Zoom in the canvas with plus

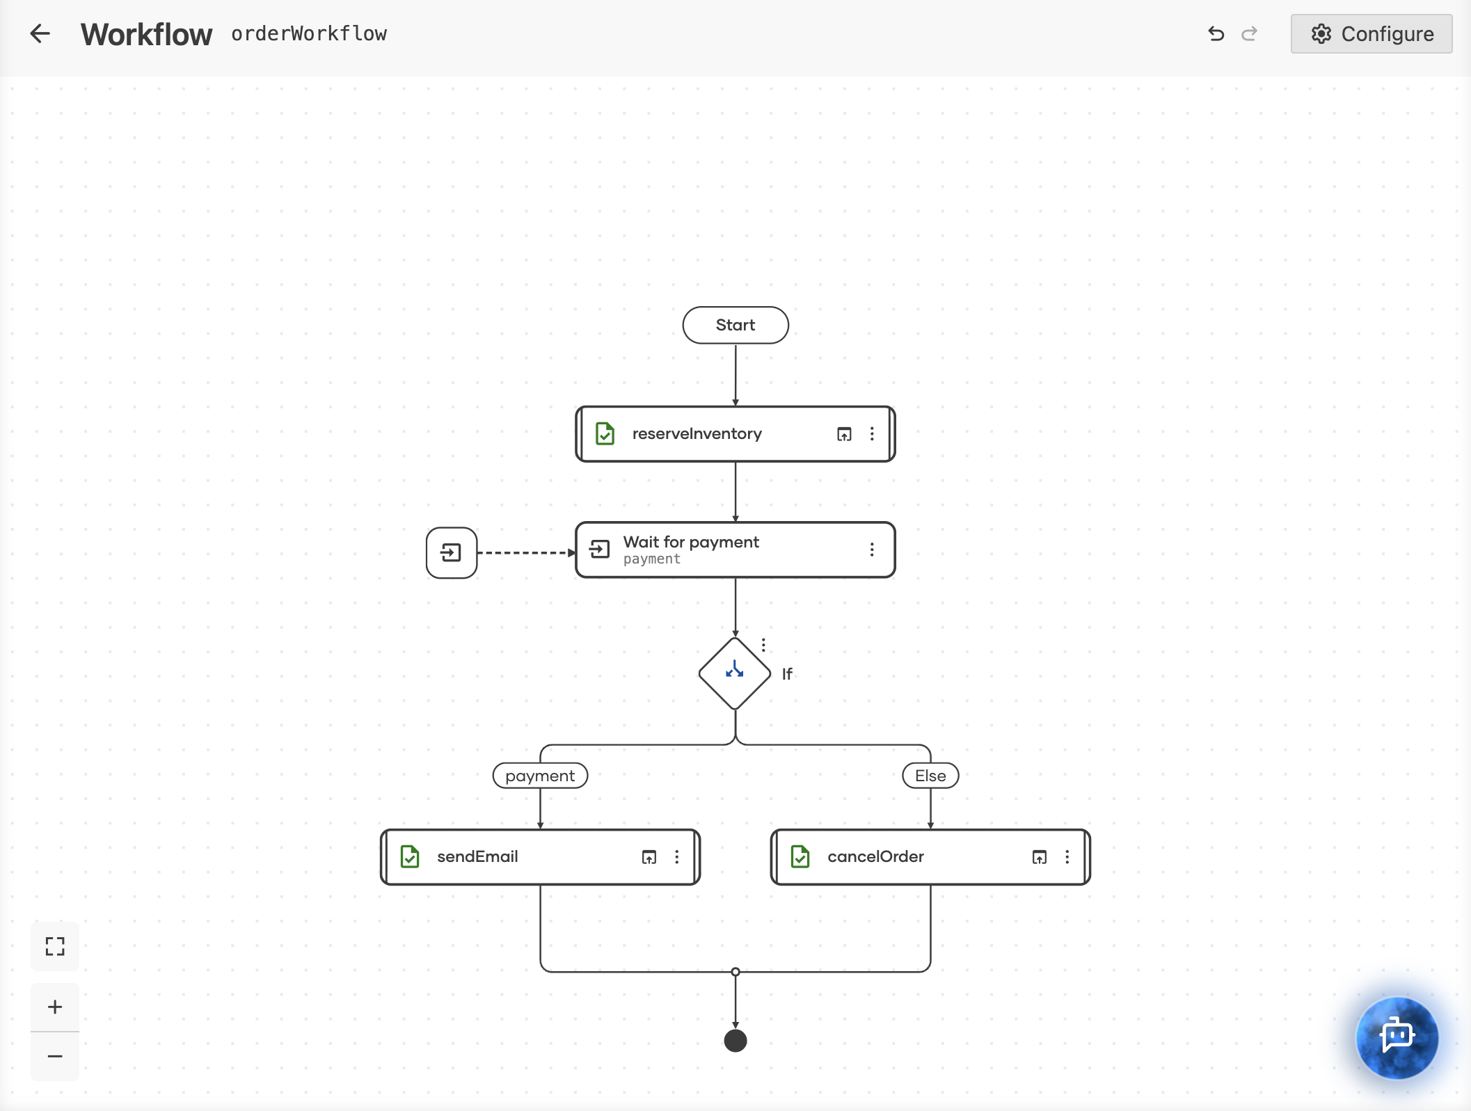coord(55,1007)
